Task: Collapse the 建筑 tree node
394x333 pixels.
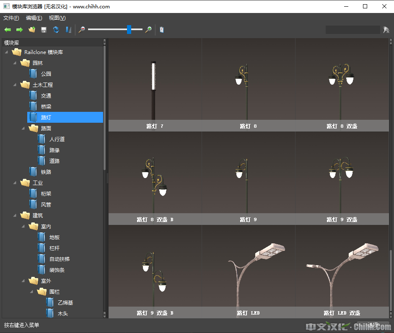Action: tap(15, 215)
